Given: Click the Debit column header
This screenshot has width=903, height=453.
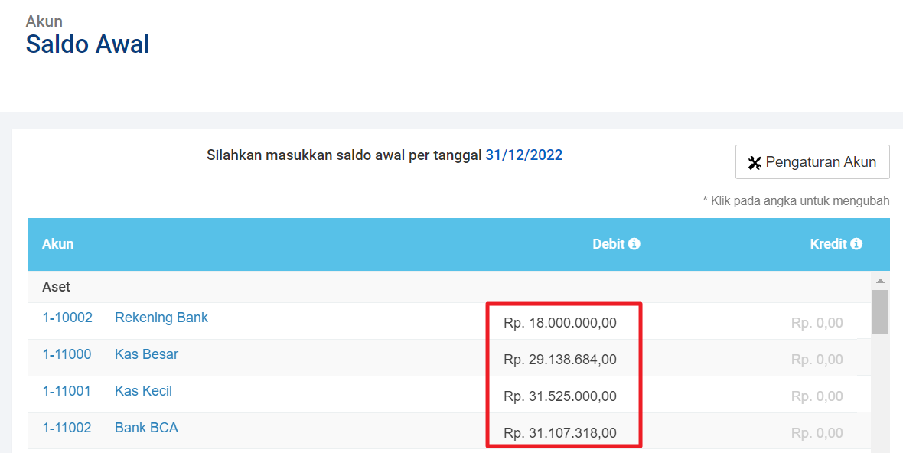Looking at the screenshot, I should pos(608,244).
